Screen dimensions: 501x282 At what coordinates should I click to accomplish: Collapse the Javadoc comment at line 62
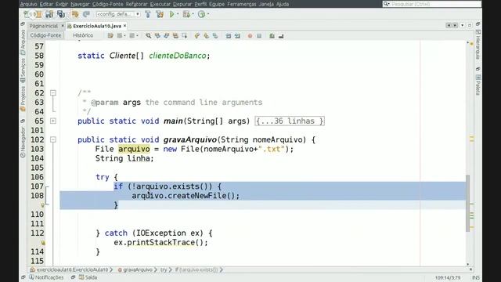53,93
